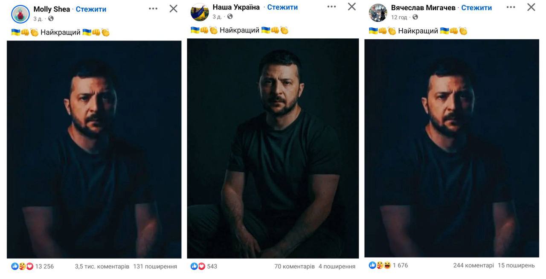Enlarge the Наша Україна post image
This screenshot has height=279, width=546.
pyautogui.click(x=273, y=148)
